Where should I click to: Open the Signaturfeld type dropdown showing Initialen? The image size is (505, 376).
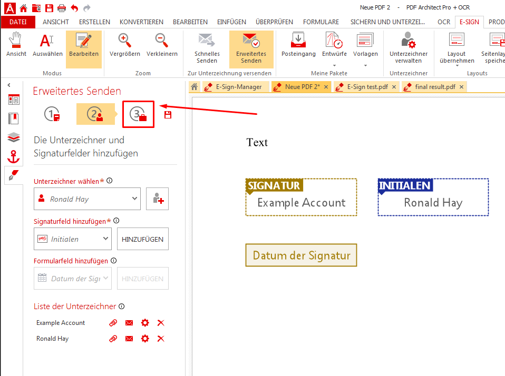tap(73, 239)
